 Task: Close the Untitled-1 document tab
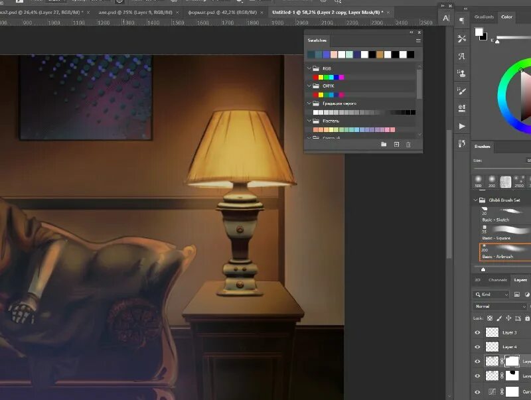(x=388, y=13)
